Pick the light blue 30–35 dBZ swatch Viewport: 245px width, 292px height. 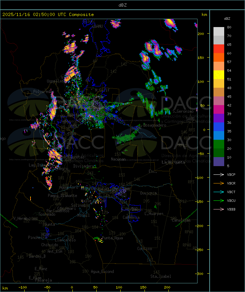coord(219,135)
